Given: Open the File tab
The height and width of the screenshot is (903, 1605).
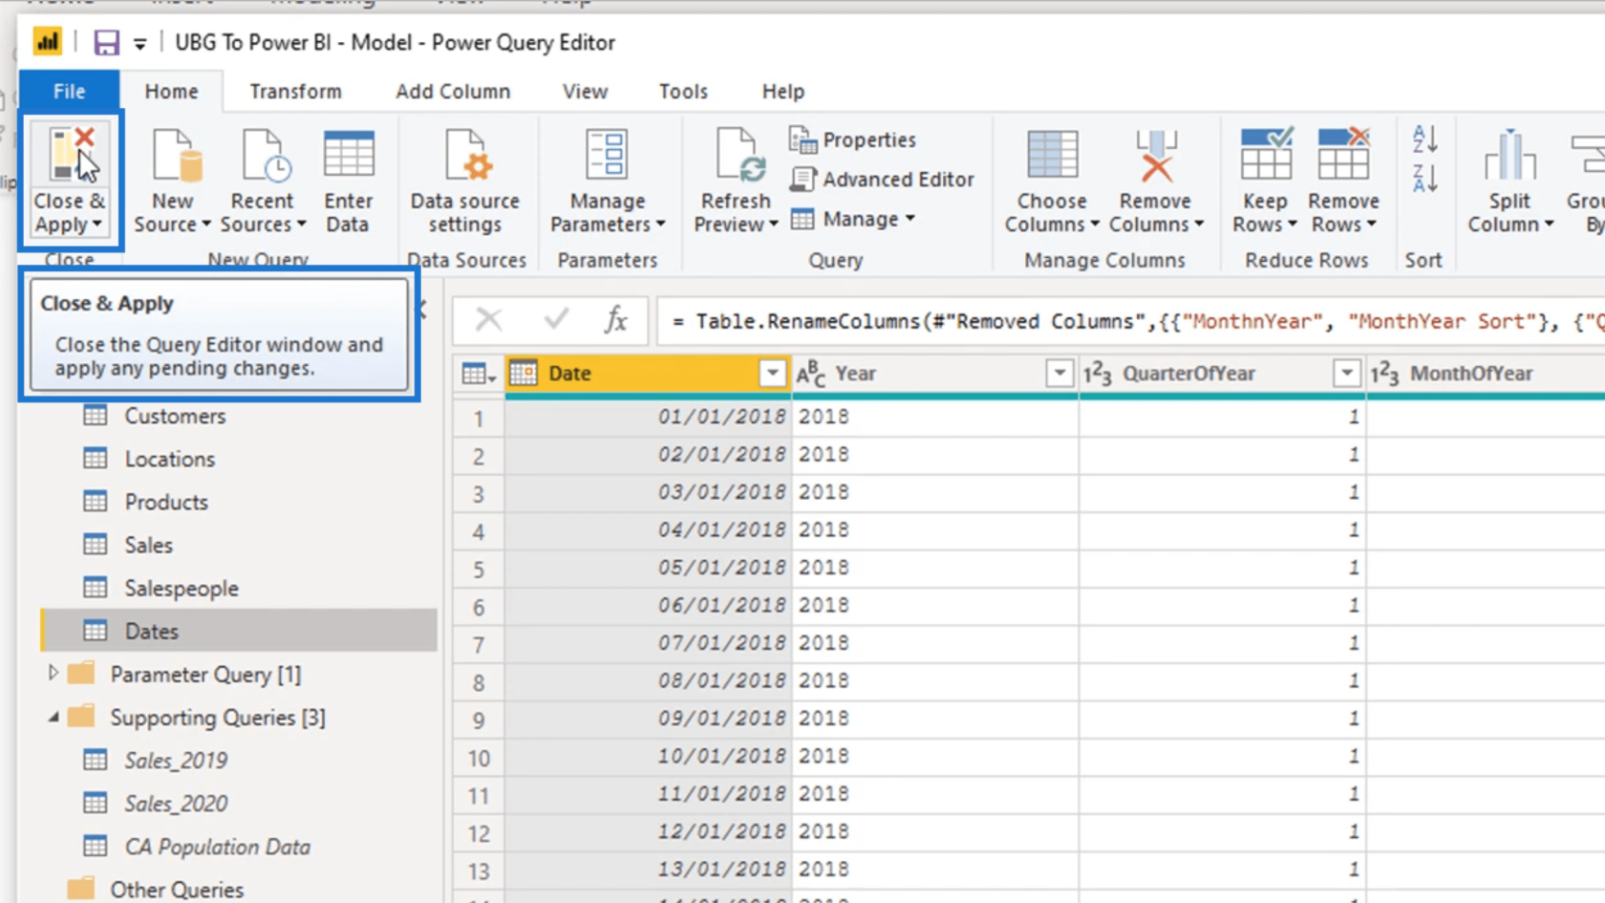Looking at the screenshot, I should tap(69, 91).
